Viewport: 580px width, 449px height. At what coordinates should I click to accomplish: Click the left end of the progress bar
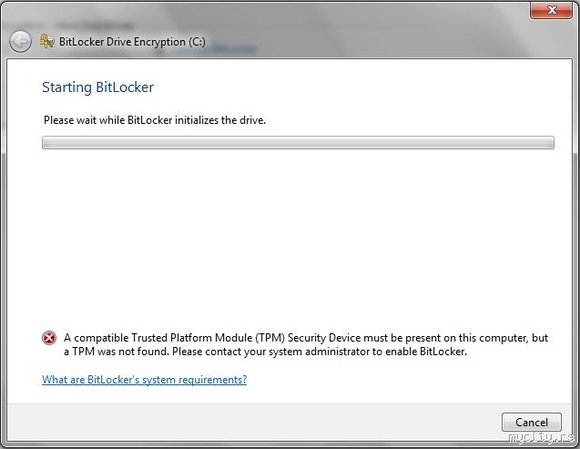pyautogui.click(x=47, y=143)
